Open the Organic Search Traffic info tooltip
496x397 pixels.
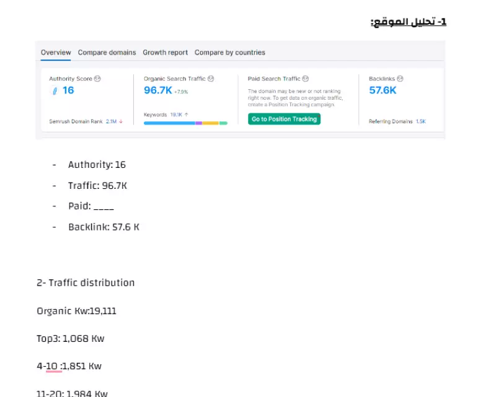(x=210, y=79)
